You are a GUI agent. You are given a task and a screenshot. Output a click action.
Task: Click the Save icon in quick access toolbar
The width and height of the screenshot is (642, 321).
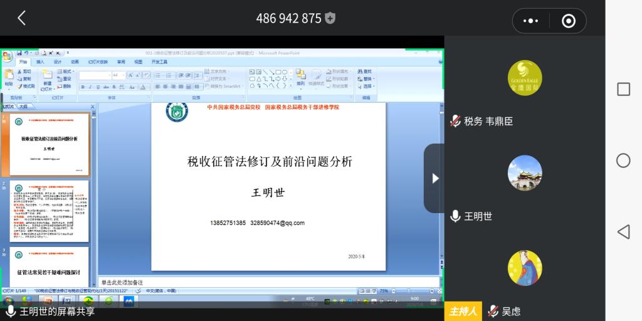19,53
